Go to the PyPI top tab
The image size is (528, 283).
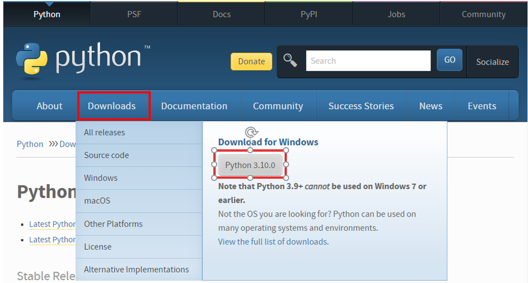pos(309,14)
